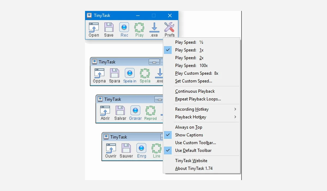Maximize the top TinyTask window

(153, 16)
